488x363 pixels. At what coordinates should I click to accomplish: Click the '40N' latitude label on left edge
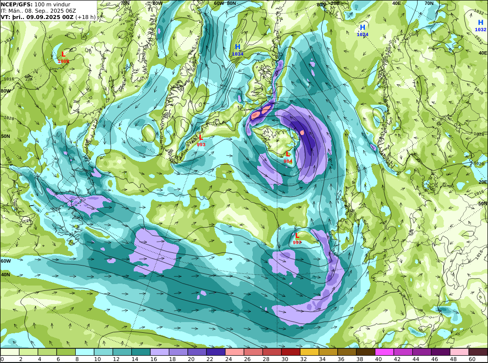click(x=5, y=275)
